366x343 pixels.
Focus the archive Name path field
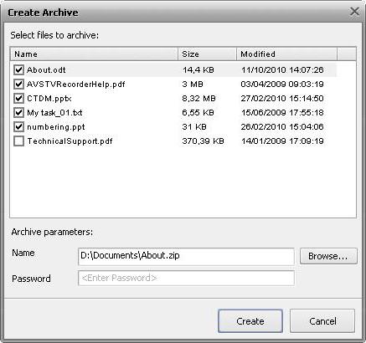(x=186, y=256)
